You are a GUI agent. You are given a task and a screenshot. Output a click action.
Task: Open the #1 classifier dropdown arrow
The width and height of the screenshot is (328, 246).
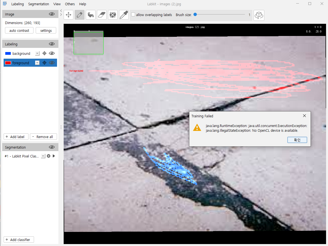43,156
